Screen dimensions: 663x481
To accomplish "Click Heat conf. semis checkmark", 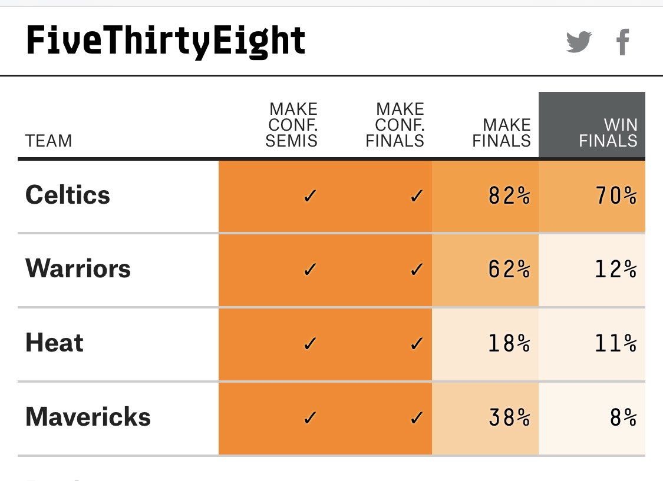I will [x=310, y=344].
